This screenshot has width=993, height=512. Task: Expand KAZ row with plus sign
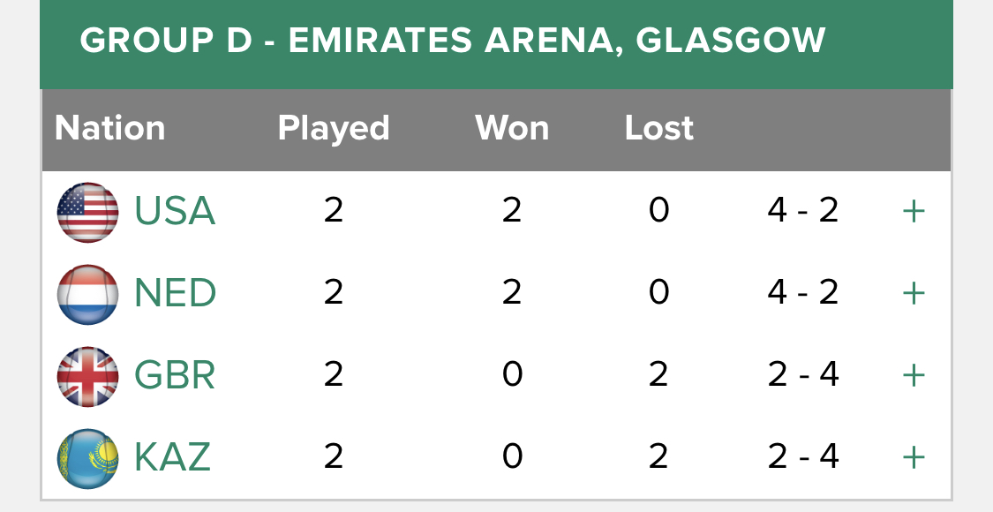(x=914, y=457)
